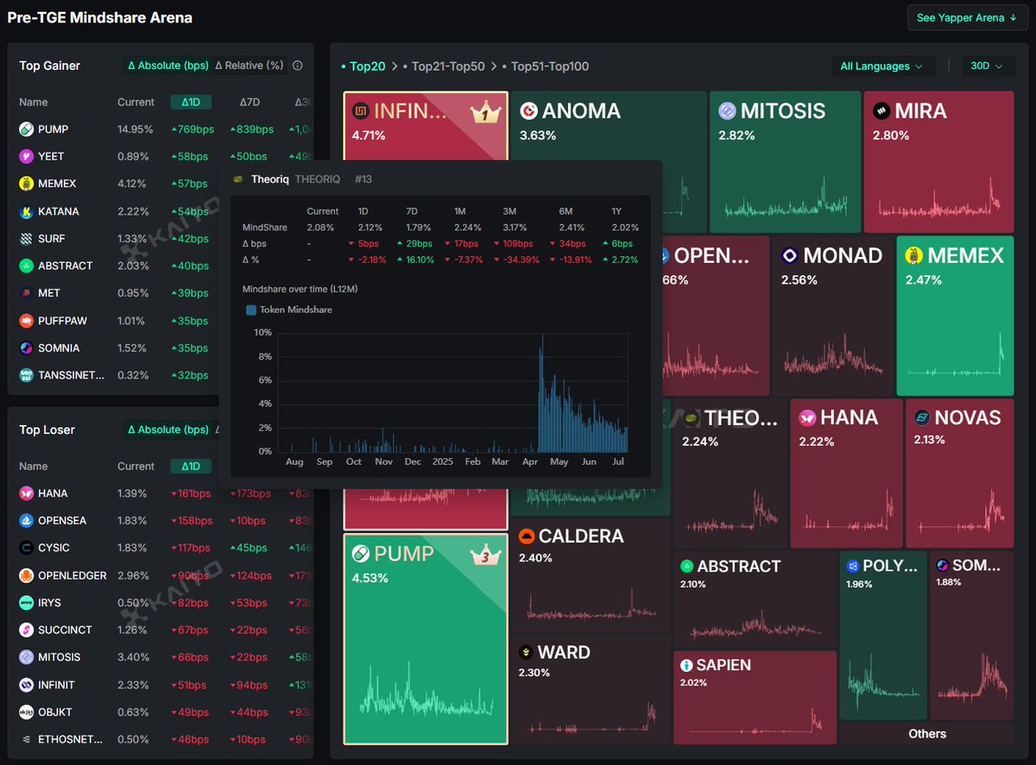1036x765 pixels.
Task: Toggle the Token Mindshare legend checkbox
Action: (x=251, y=310)
